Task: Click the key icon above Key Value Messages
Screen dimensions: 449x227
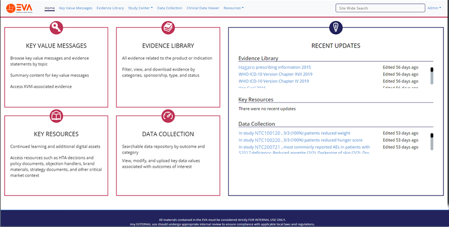Action: (56, 28)
